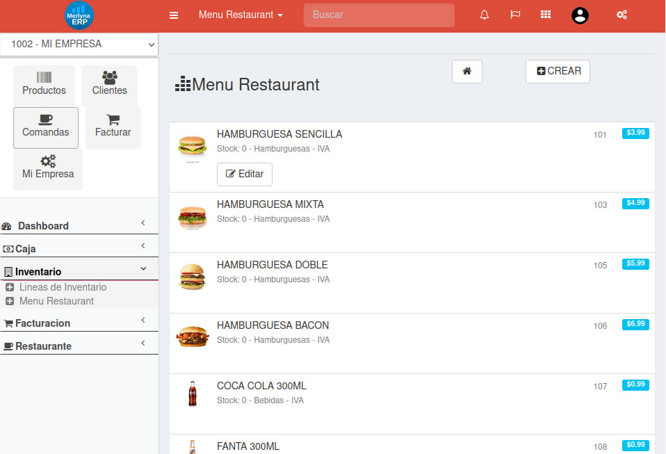
Task: Click the settings gear icon
Action: pos(622,14)
